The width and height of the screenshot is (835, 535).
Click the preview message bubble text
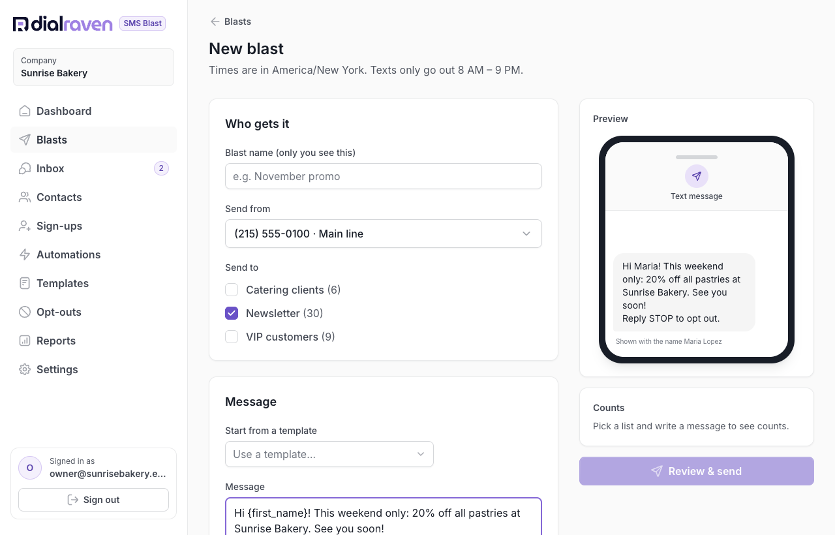coord(684,292)
